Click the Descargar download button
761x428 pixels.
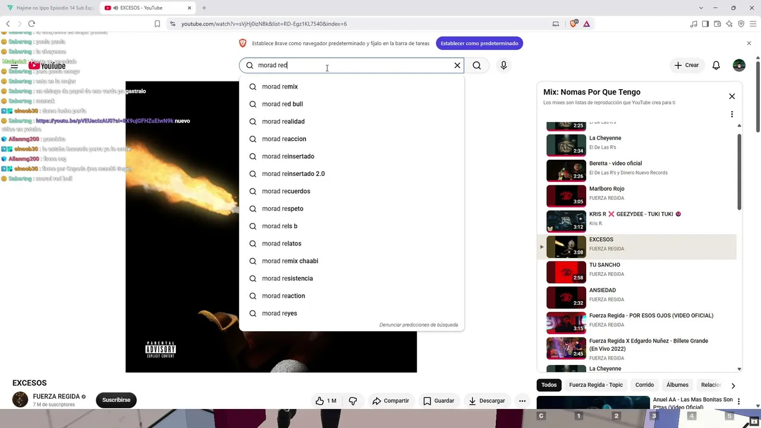[x=486, y=401]
